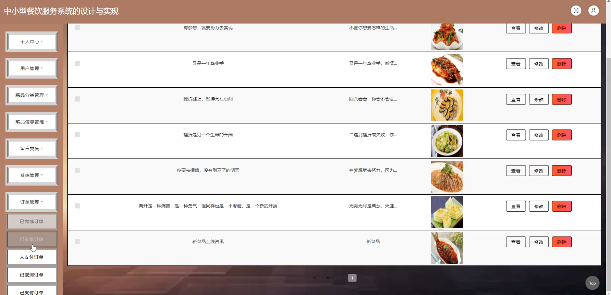Screen dimensions: 611x295
Task: Click the fullscreen toggle icon in header
Action: (576, 10)
